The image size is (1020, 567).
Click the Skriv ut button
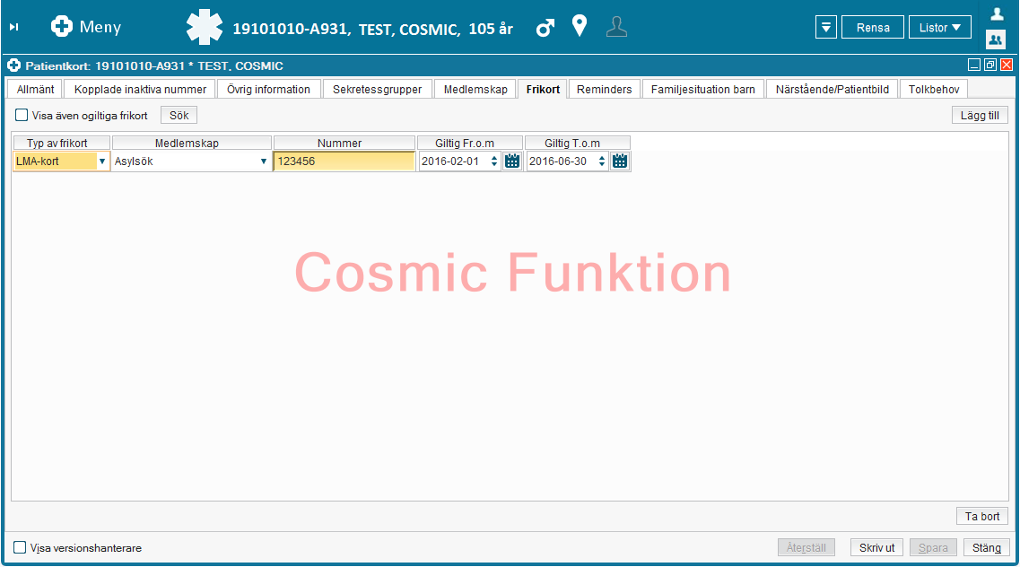coord(876,547)
